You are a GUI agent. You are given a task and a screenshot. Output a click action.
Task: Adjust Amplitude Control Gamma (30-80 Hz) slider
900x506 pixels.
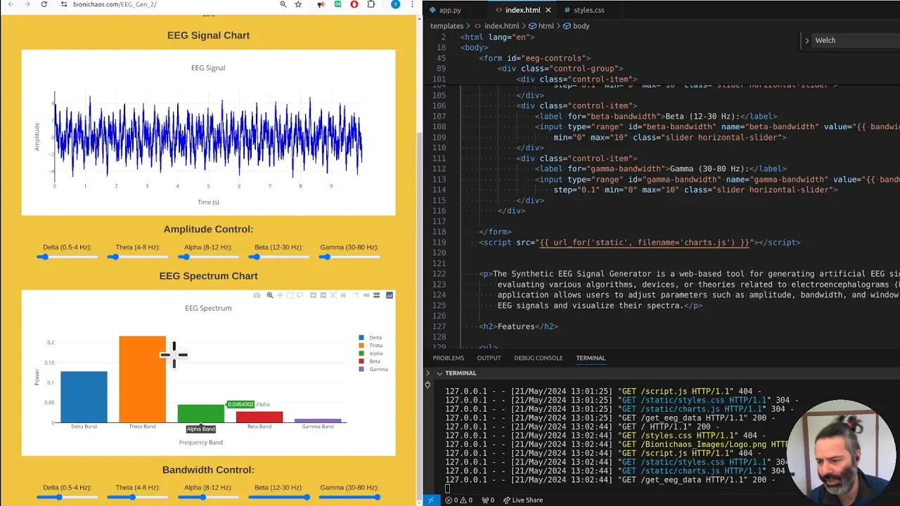(349, 257)
